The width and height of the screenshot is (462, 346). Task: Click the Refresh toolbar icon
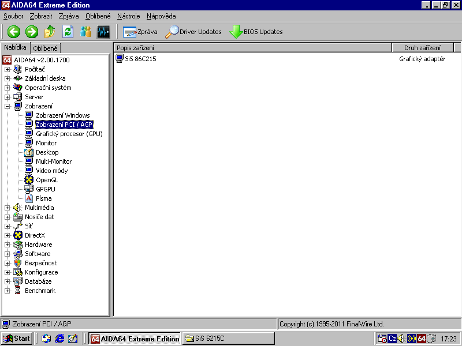click(68, 32)
